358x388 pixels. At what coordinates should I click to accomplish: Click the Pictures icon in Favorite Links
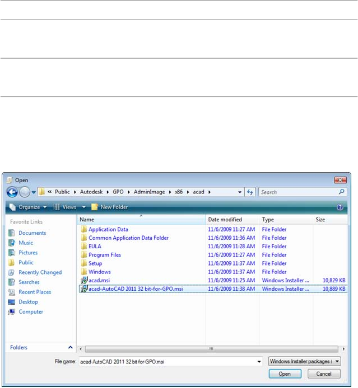(12, 253)
